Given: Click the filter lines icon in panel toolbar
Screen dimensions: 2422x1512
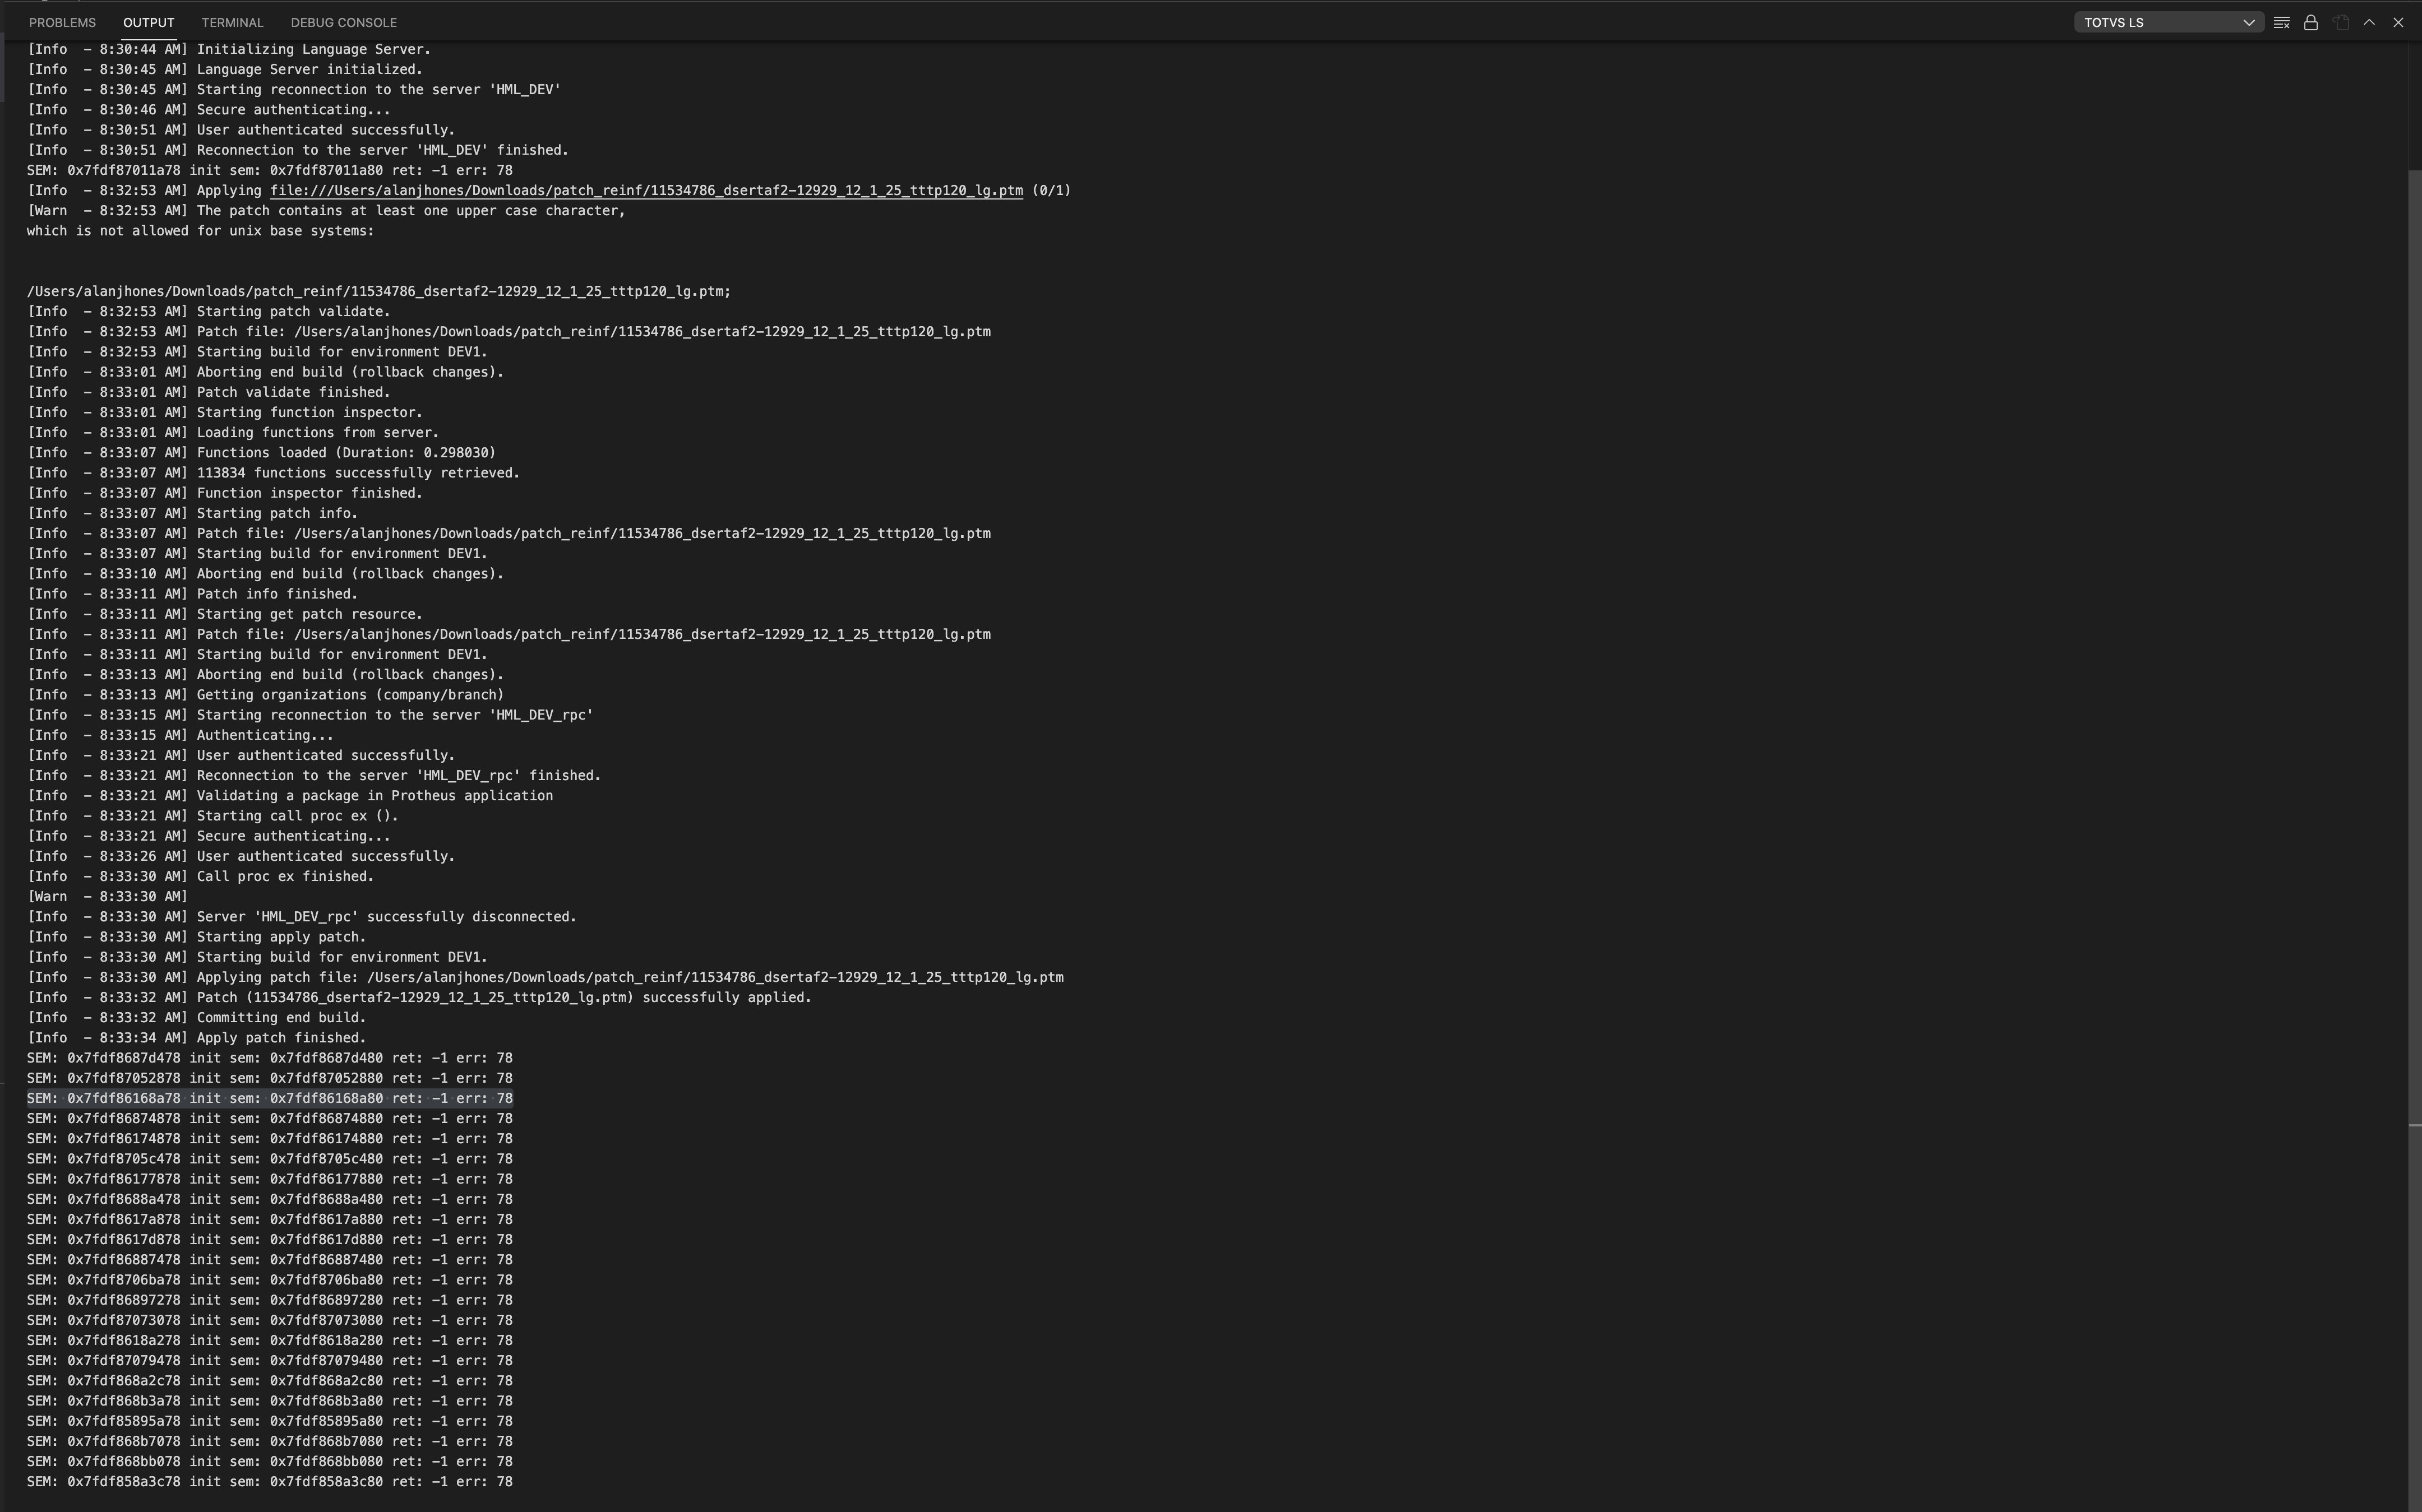Looking at the screenshot, I should (x=2282, y=22).
